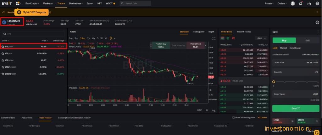Switch to the Sell side
This screenshot has width=322, height=135.
tap(308, 41)
